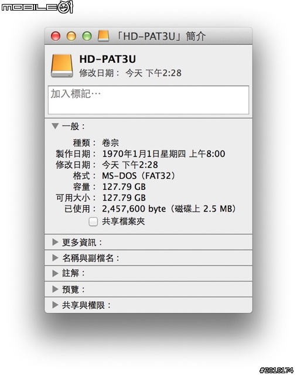Select the 可用大小 value 127.79 GB
This screenshot has width=297, height=375.
pyautogui.click(x=124, y=198)
